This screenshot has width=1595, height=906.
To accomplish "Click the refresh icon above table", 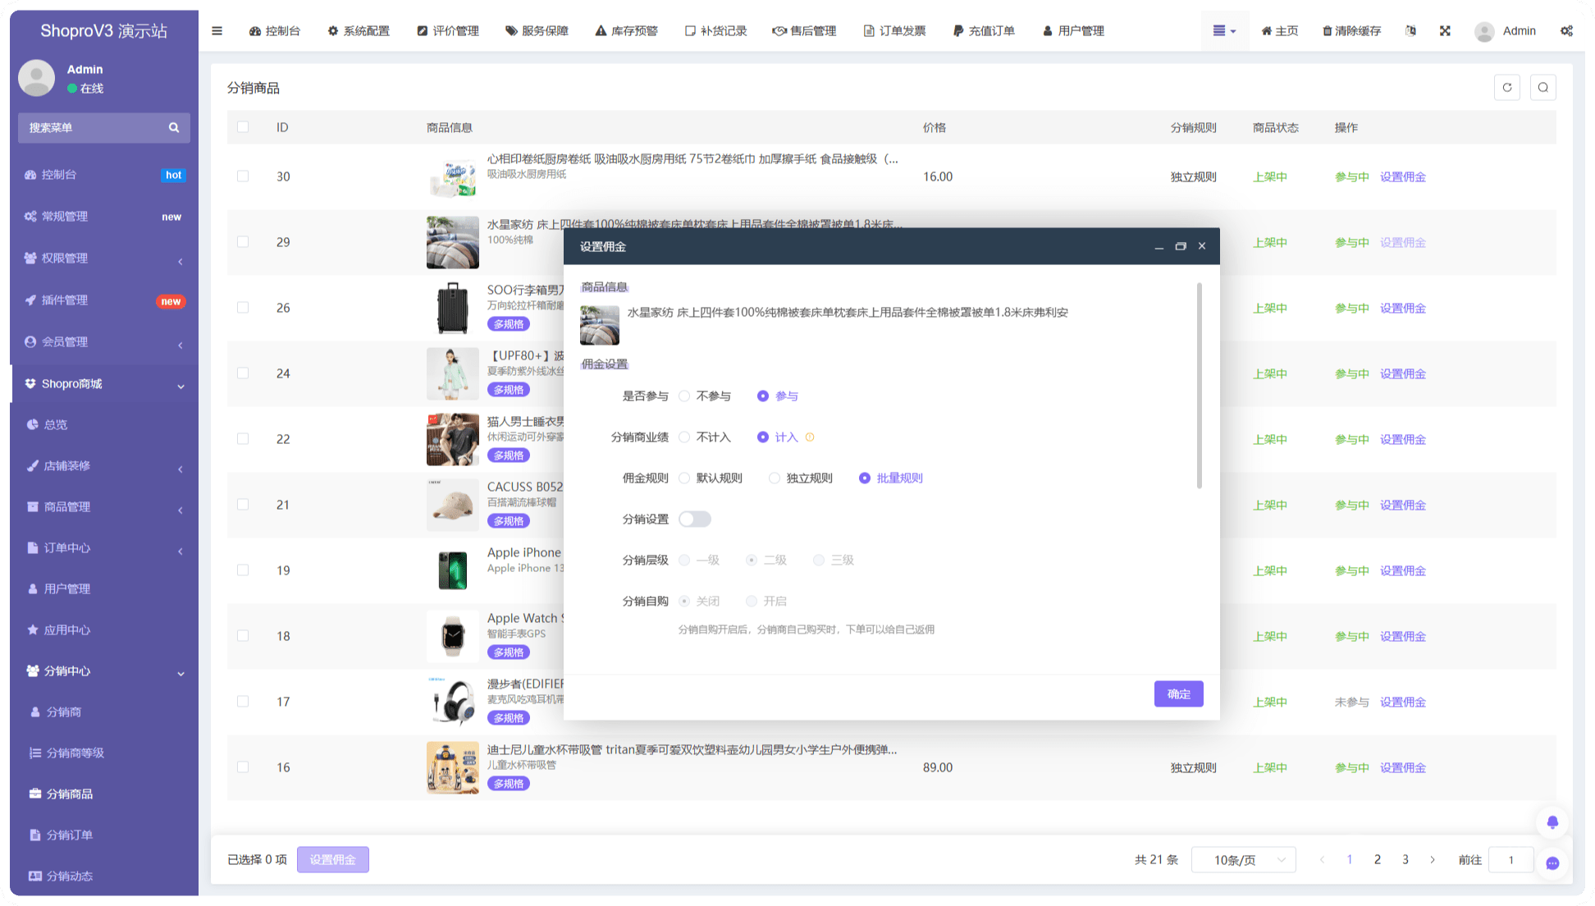I will [1507, 88].
